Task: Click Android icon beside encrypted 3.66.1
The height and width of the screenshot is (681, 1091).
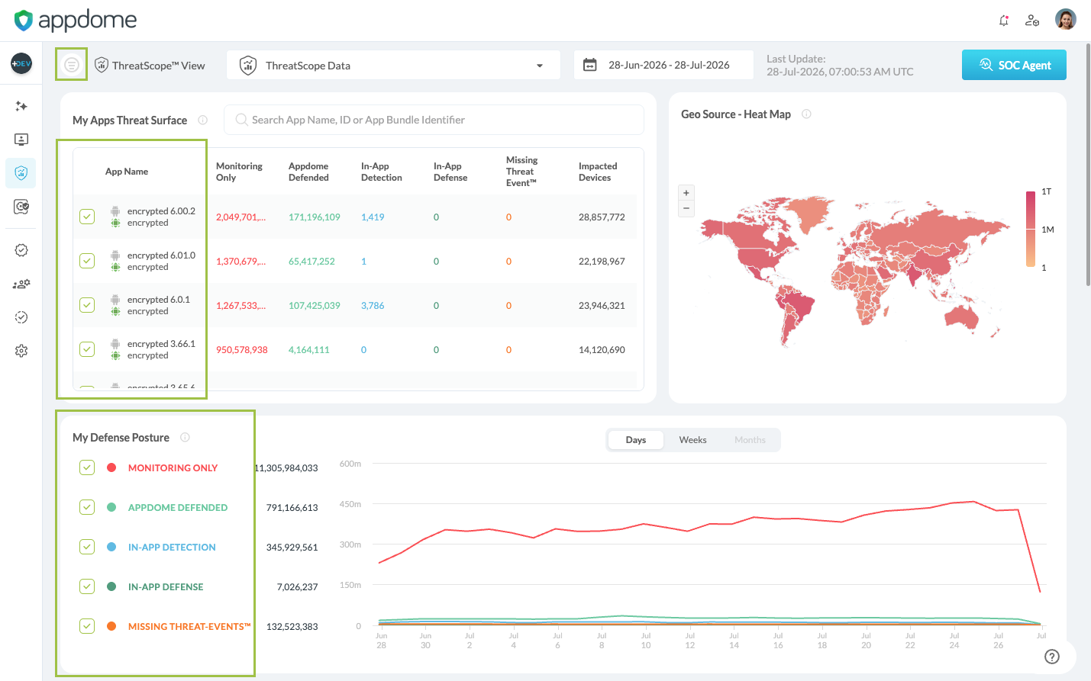Action: pyautogui.click(x=115, y=344)
